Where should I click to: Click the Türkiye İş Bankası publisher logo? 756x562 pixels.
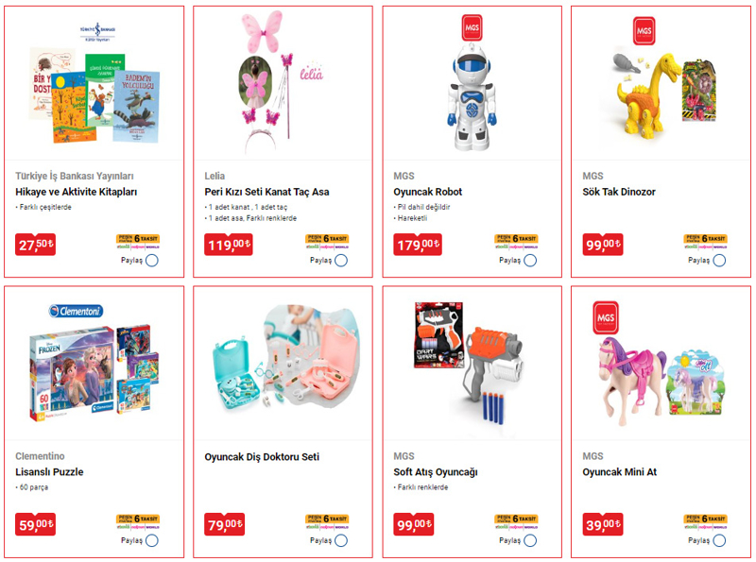coord(98,32)
